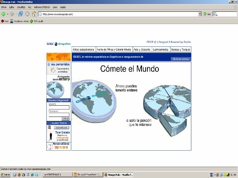The width and height of the screenshot is (238, 178).
Task: Expand the address bar history dropdown
Action: (x=200, y=14)
